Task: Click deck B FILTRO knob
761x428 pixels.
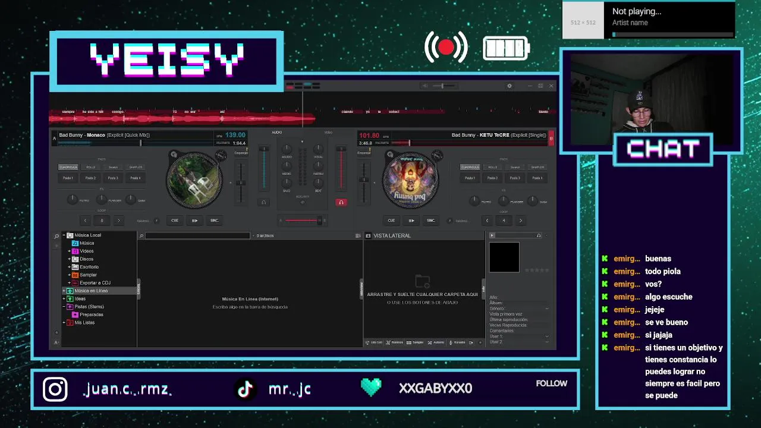Action: click(x=474, y=201)
